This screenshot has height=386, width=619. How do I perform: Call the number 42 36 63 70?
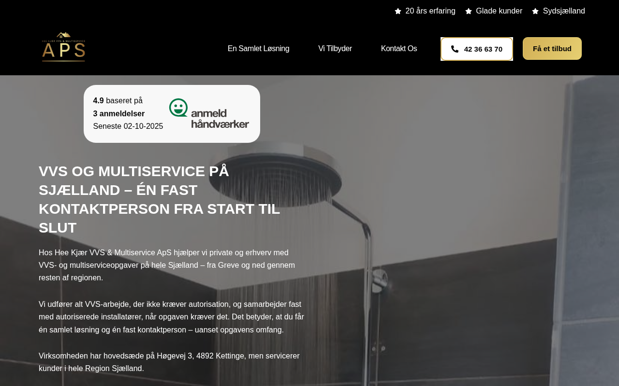click(x=477, y=49)
